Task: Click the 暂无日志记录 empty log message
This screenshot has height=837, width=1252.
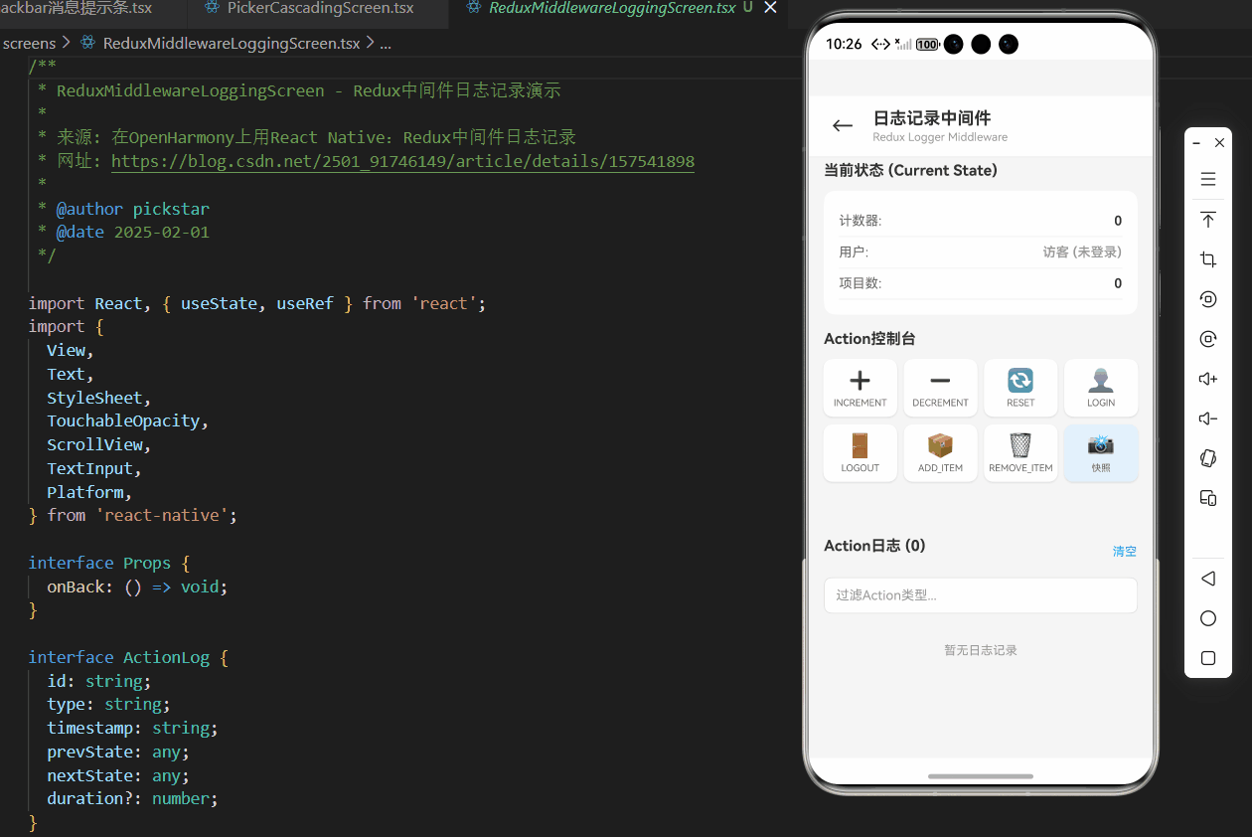Action: point(981,650)
